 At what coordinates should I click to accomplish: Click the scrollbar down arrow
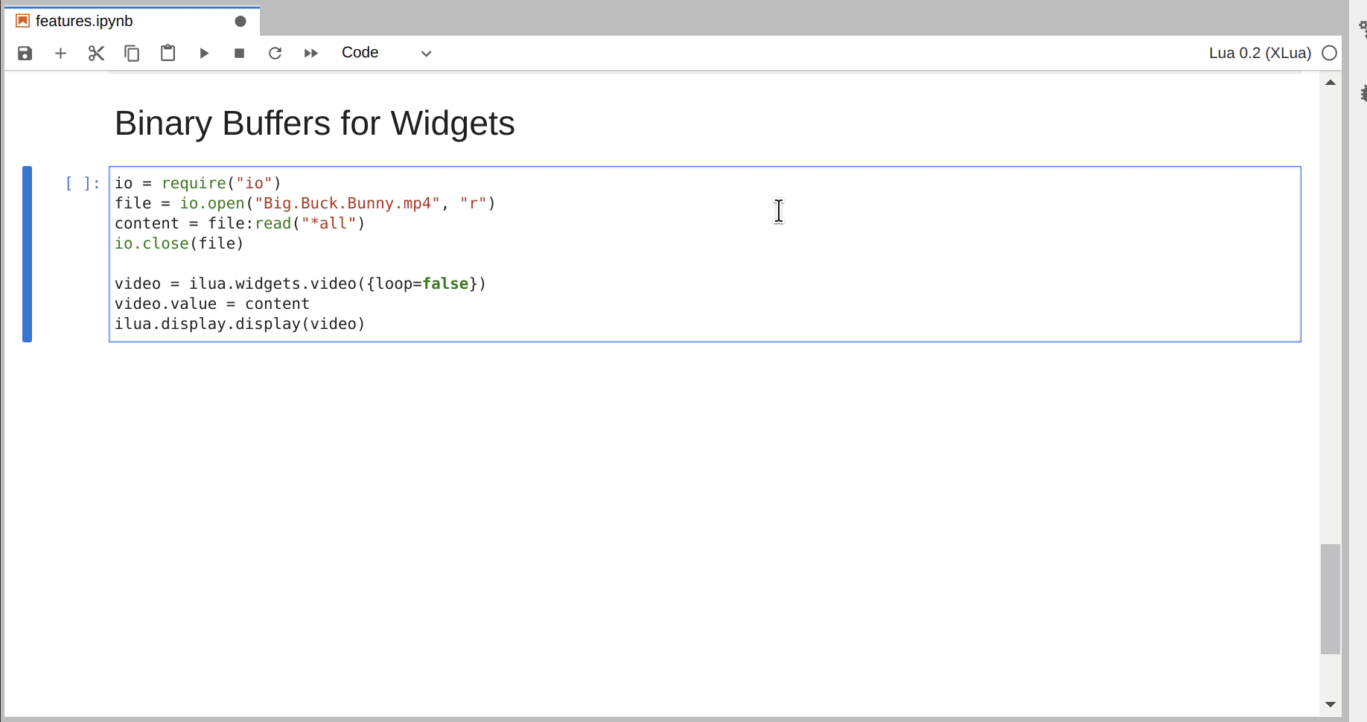pyautogui.click(x=1331, y=704)
